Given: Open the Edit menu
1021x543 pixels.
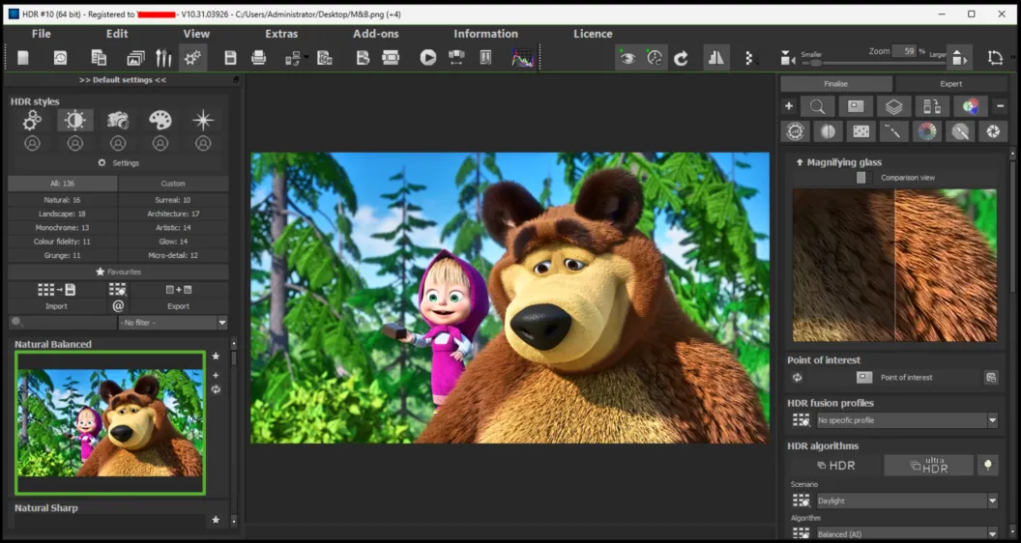Looking at the screenshot, I should [x=117, y=34].
